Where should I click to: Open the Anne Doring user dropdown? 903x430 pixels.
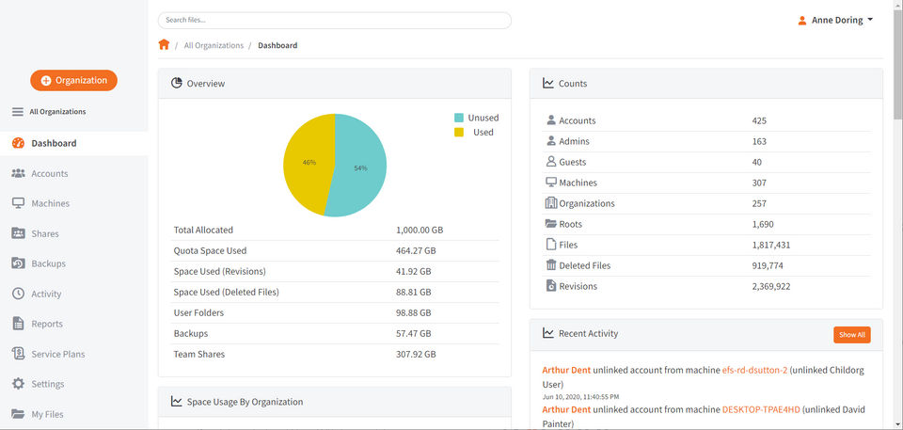tap(835, 20)
